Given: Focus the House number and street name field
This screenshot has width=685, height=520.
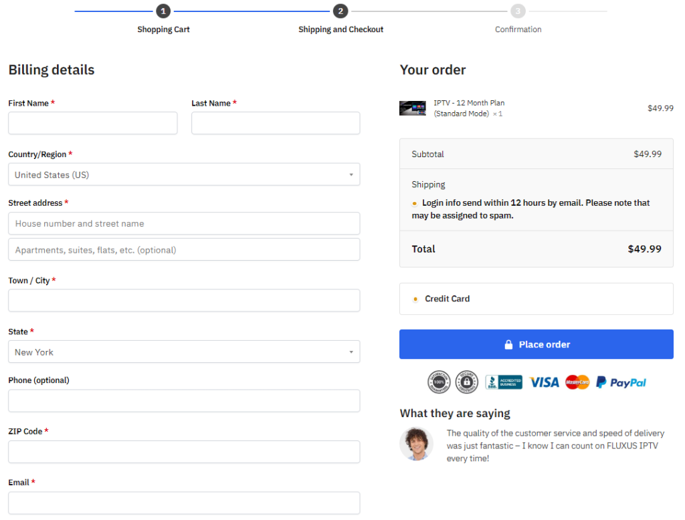Looking at the screenshot, I should click(x=184, y=223).
